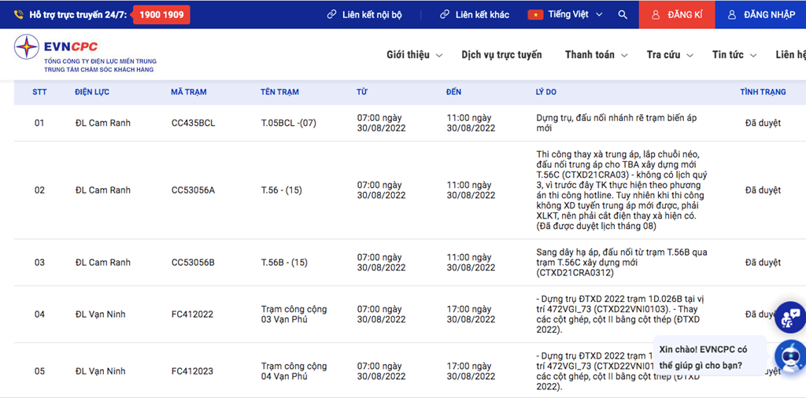This screenshot has width=806, height=398.
Task: Open the Thanh toán dropdown arrow
Action: pos(624,55)
